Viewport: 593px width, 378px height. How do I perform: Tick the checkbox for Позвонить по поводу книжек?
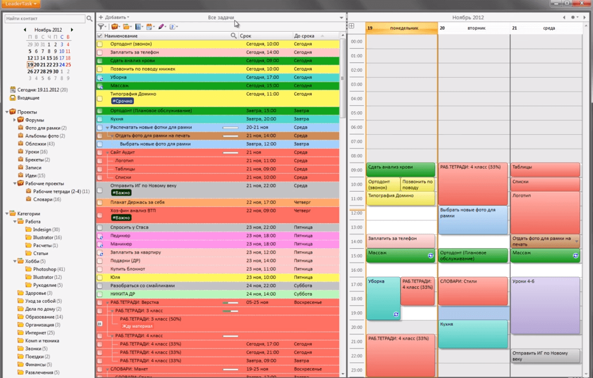(100, 69)
